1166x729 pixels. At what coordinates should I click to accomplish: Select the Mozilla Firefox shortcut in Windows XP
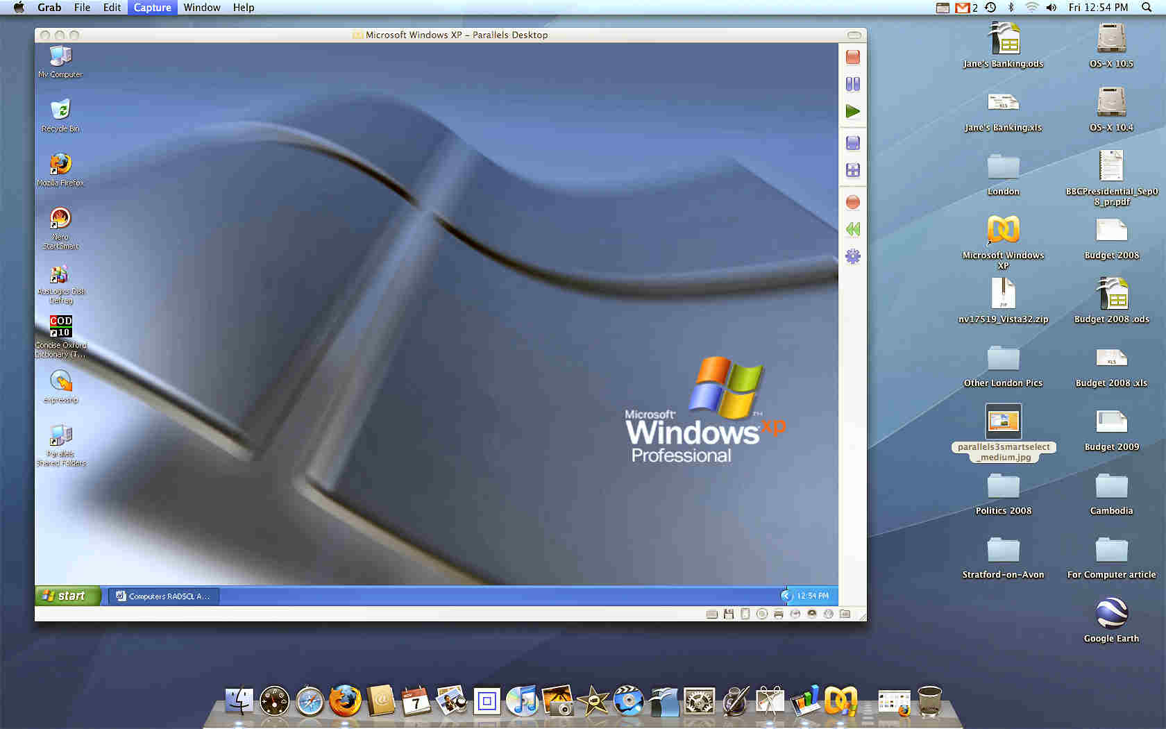pos(60,169)
